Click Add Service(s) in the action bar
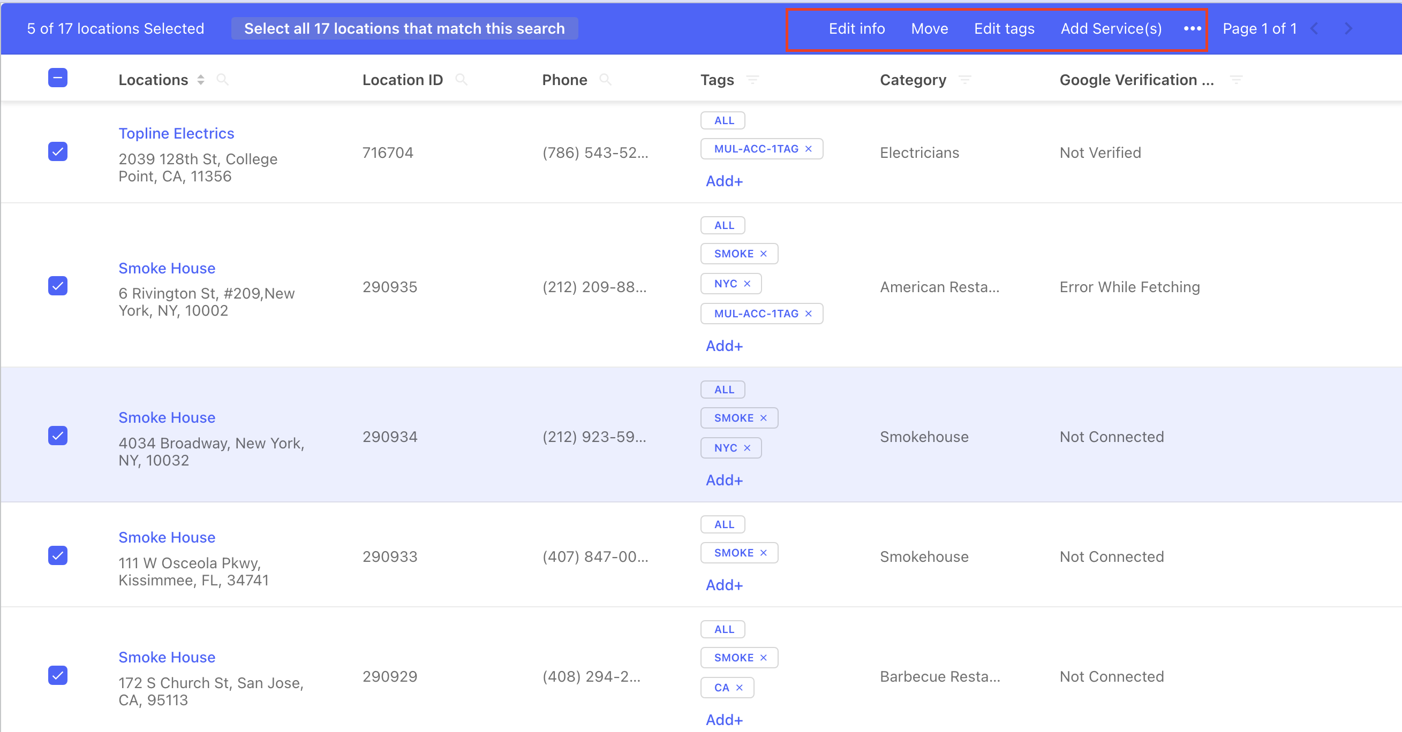The width and height of the screenshot is (1402, 732). coord(1111,29)
